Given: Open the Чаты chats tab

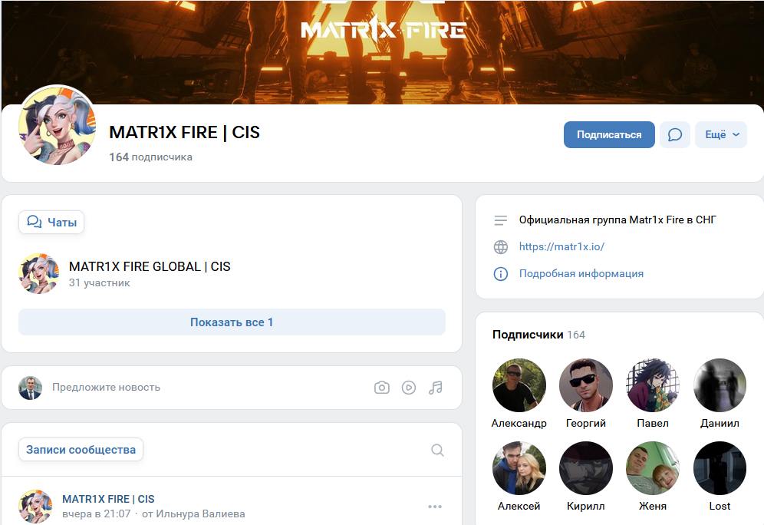Looking at the screenshot, I should coord(51,223).
